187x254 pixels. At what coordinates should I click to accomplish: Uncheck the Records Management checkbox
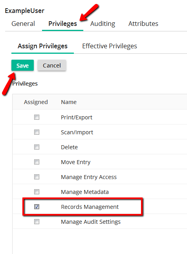[x=37, y=206]
